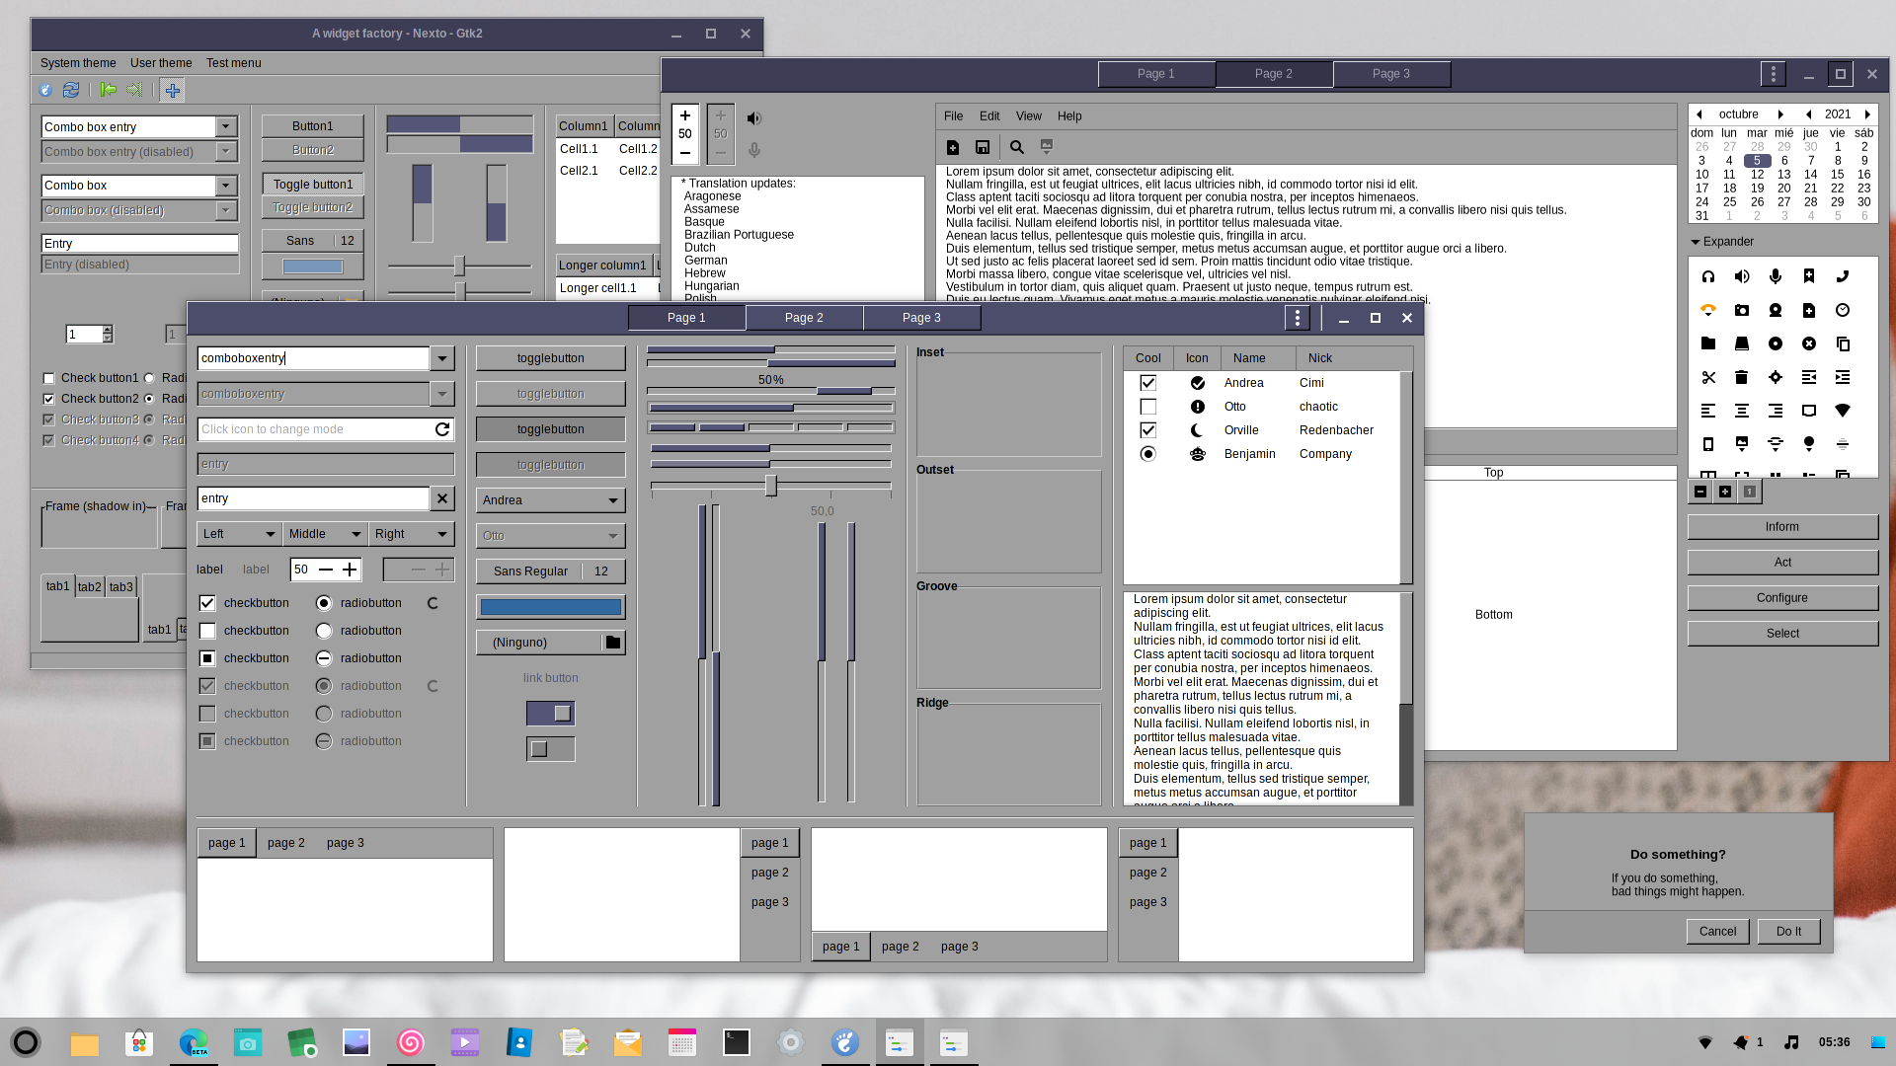Toggle Check button1 in Gtk2 window
Screen dimensions: 1896x1066
48,378
